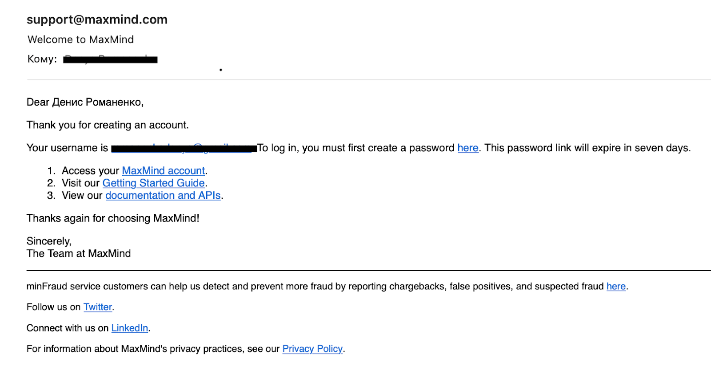Open the password creation "here" link
711x374 pixels.
[x=467, y=148]
